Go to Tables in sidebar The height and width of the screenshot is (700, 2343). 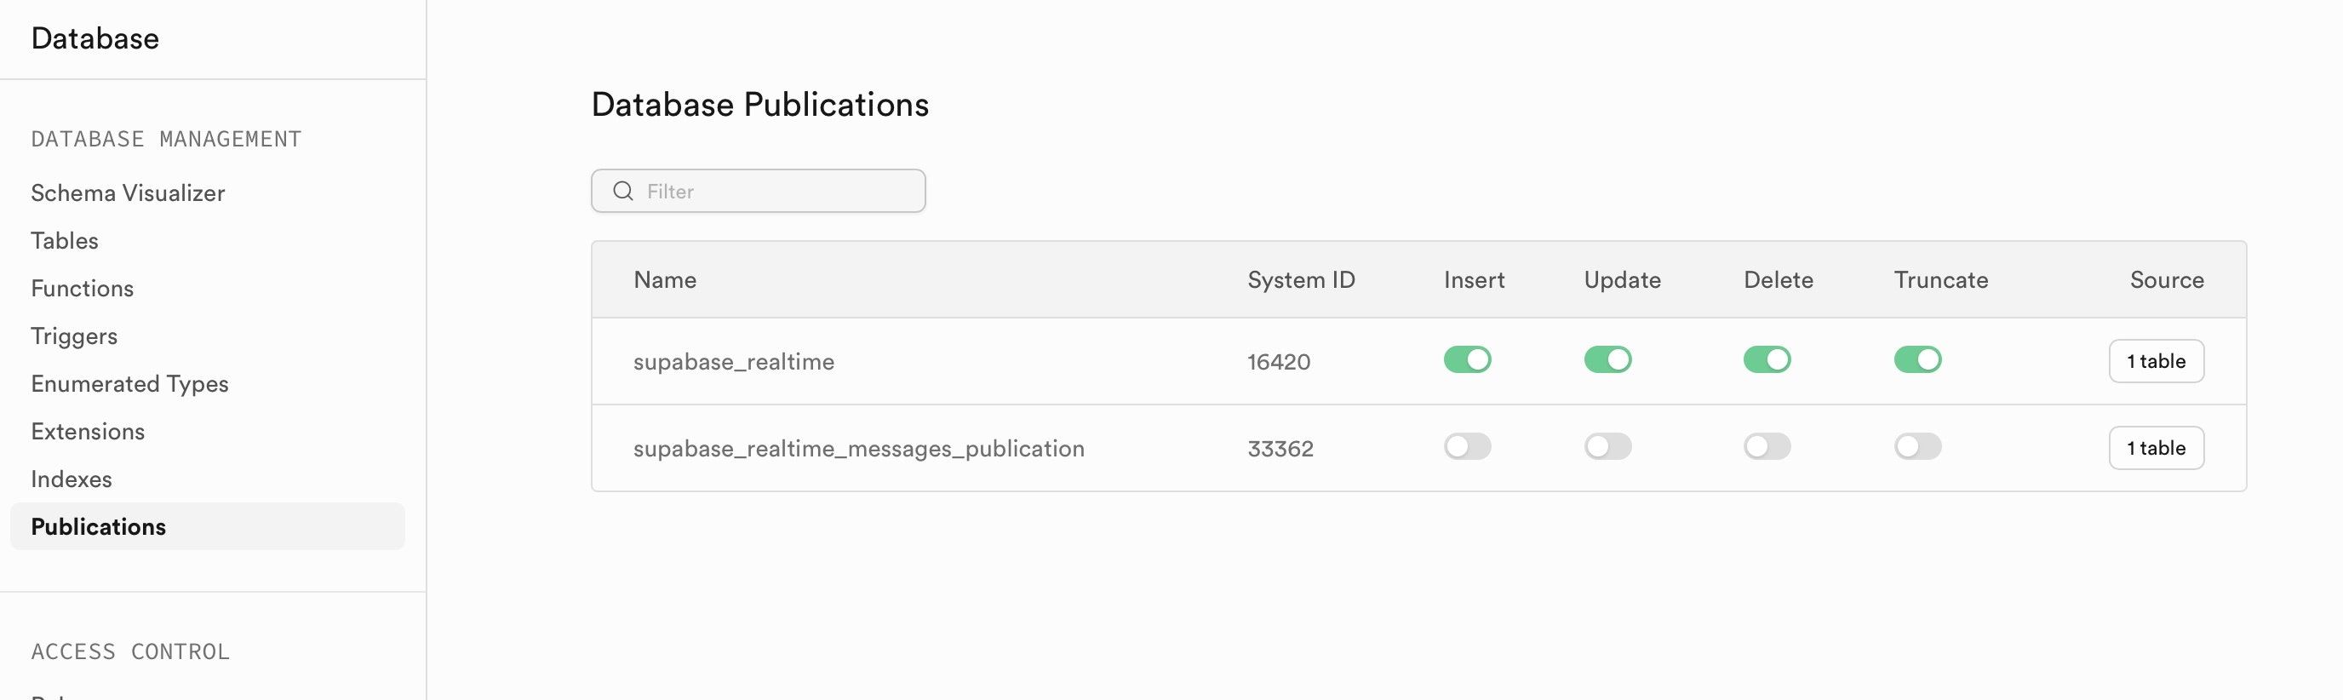click(65, 240)
